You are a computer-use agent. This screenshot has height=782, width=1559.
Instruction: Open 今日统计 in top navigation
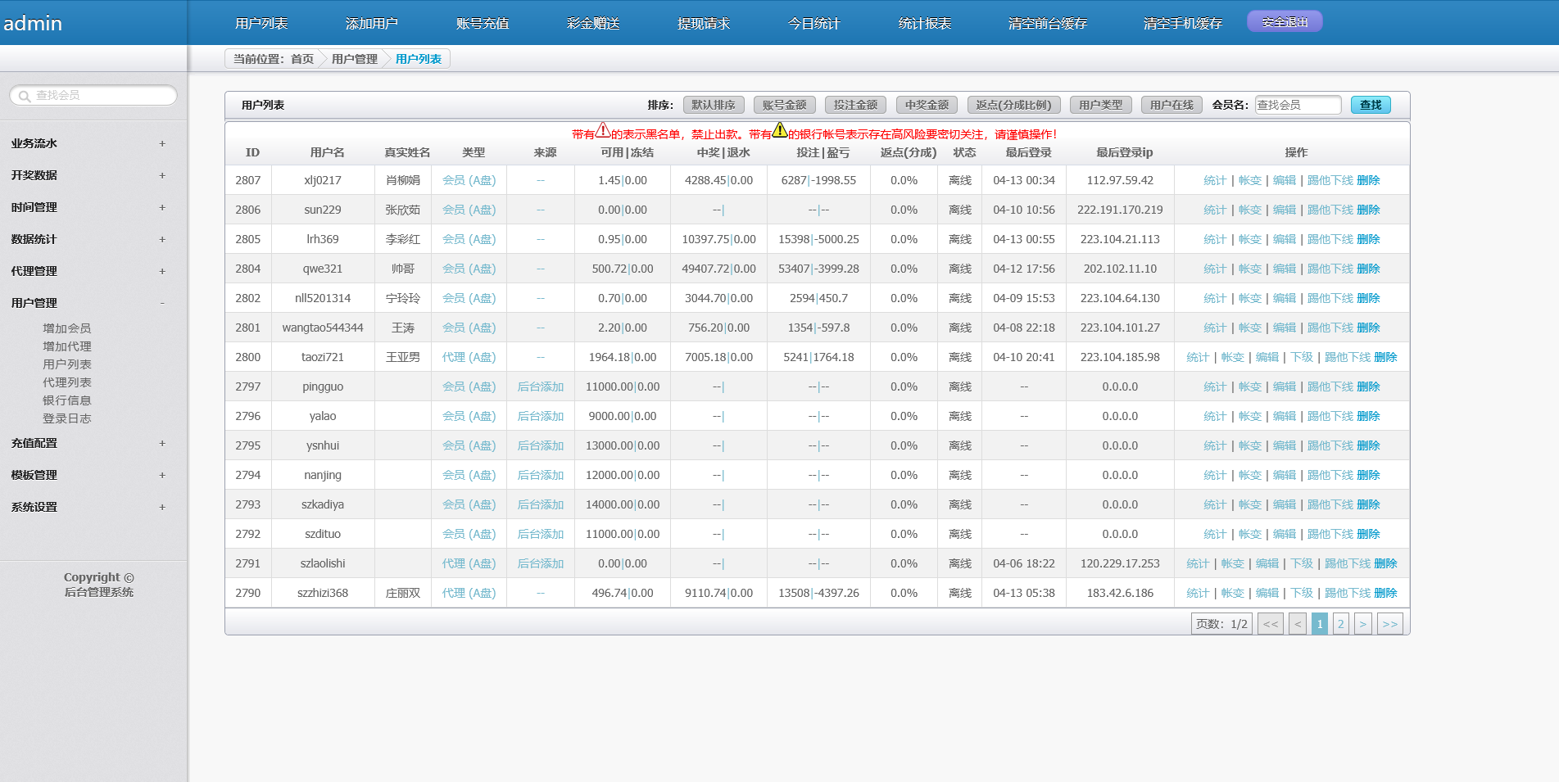[814, 24]
